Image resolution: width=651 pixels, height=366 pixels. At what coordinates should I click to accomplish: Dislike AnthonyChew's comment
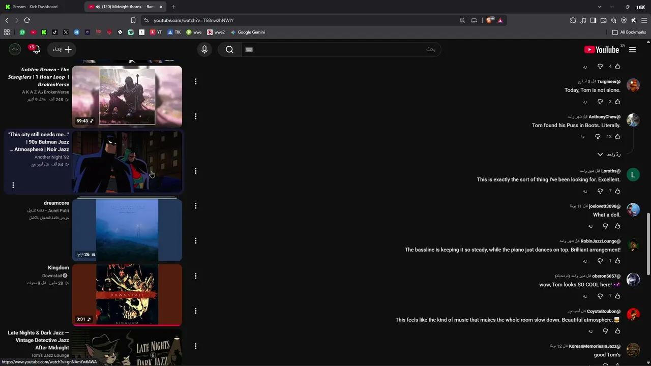point(598,137)
